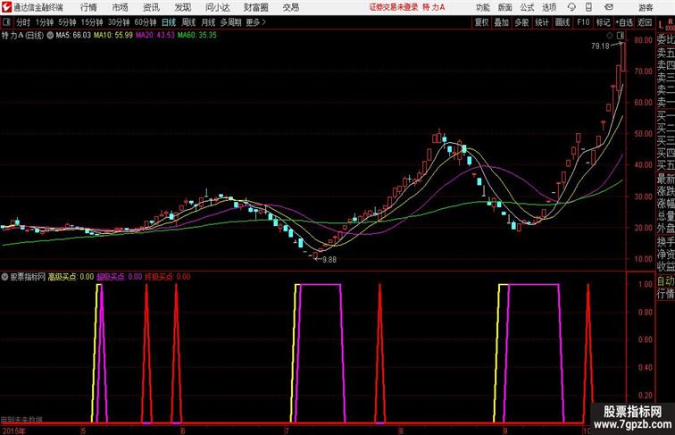Expand the 更多 periods chevron

(x=263, y=22)
